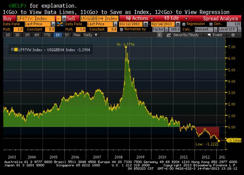Click the minus operator between Buy and Sell

click(58, 18)
